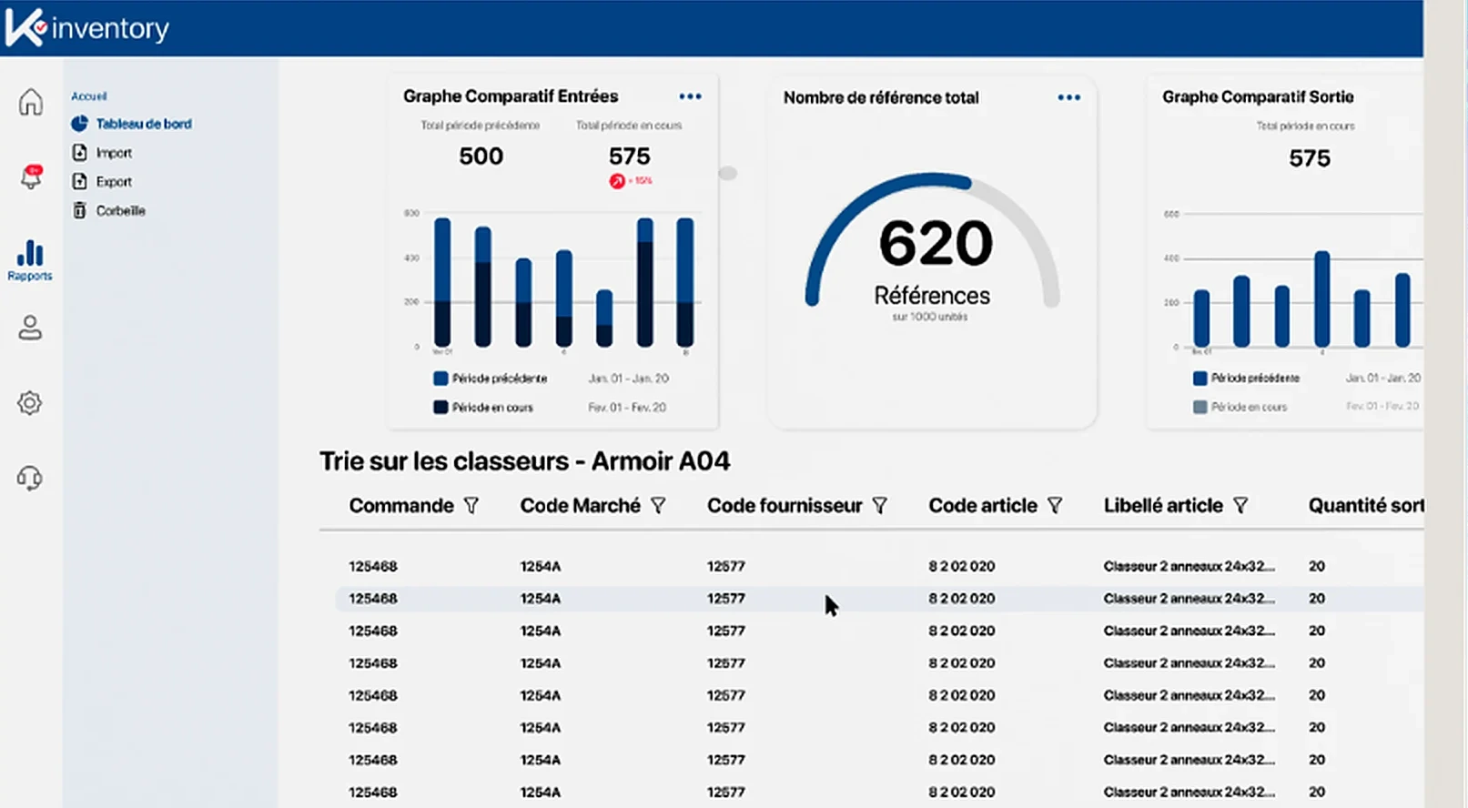Open Nombre de référence total options menu

(x=1069, y=97)
